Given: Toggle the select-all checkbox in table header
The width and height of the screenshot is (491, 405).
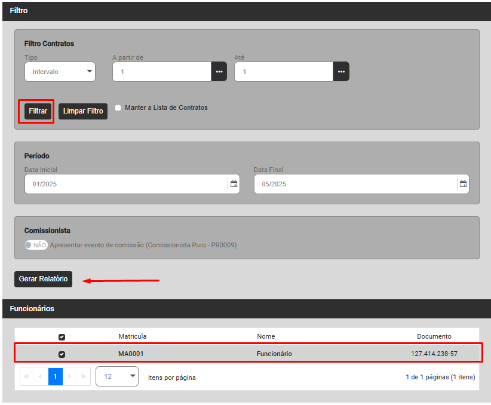Looking at the screenshot, I should point(62,337).
